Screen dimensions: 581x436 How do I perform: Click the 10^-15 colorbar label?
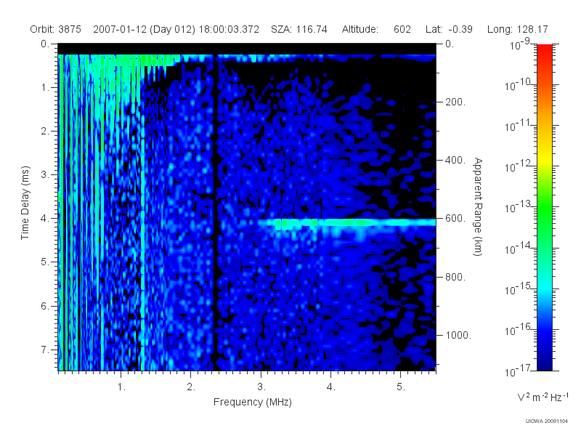tap(518, 288)
